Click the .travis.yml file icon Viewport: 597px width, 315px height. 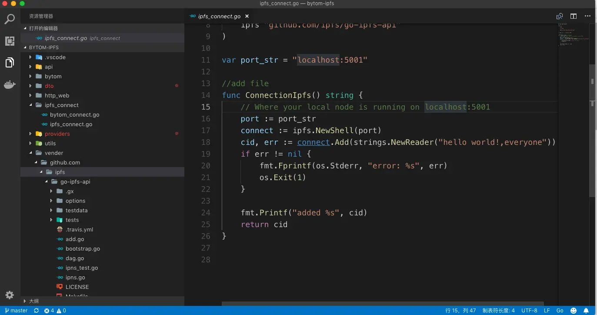click(60, 230)
